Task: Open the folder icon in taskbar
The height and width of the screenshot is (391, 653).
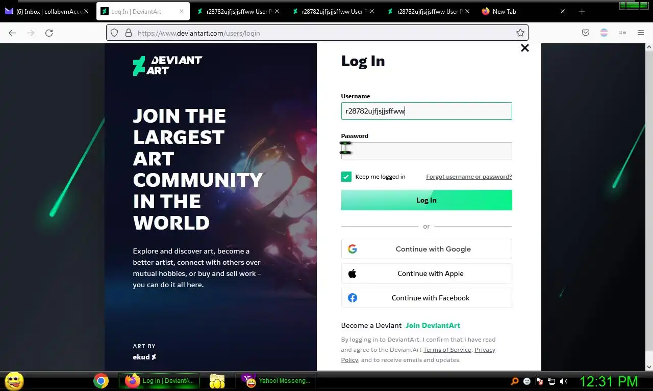Action: pos(217,381)
